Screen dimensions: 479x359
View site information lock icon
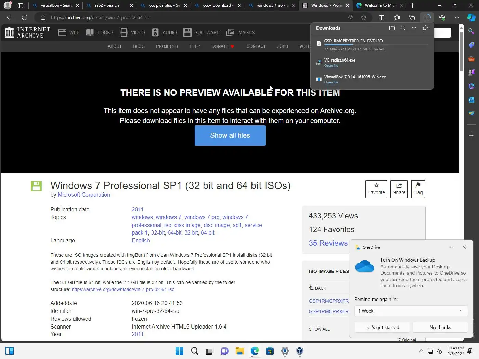click(x=43, y=17)
